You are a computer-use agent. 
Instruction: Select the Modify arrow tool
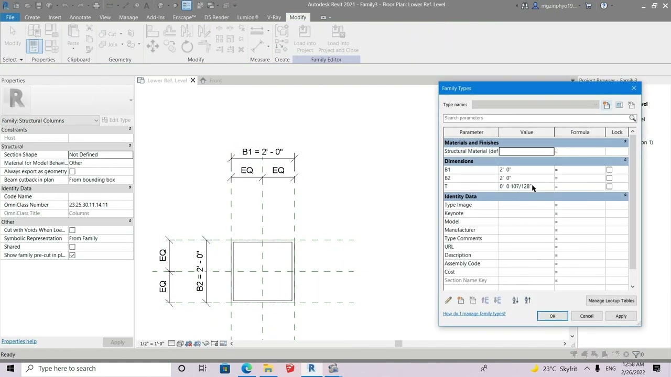[13, 35]
